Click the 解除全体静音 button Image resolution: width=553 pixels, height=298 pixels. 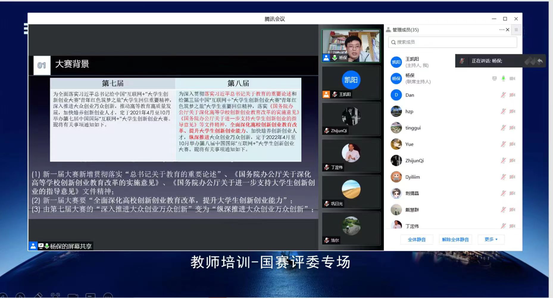click(455, 239)
